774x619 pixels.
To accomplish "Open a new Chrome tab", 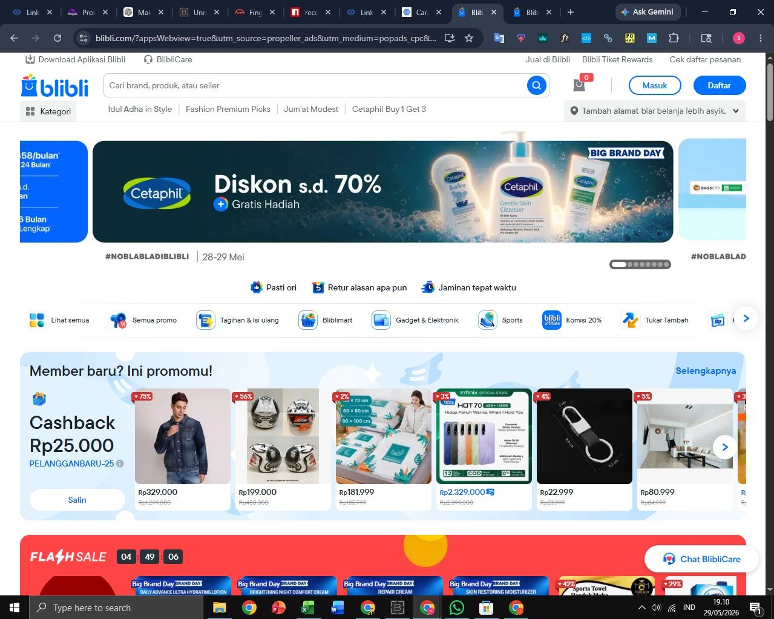I will click(570, 12).
